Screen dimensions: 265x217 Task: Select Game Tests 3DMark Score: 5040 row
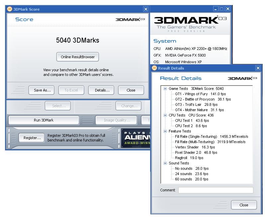coord(196,89)
